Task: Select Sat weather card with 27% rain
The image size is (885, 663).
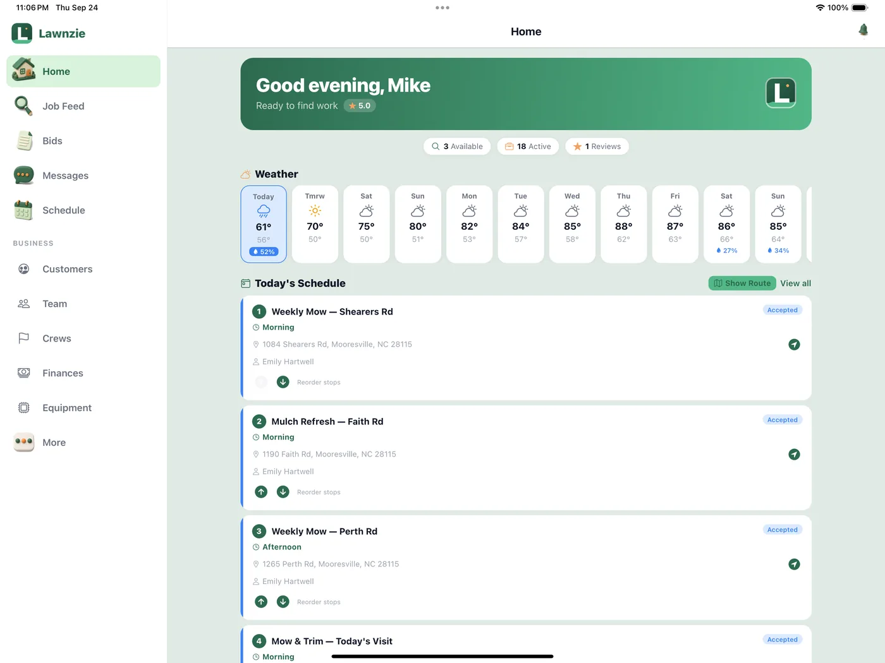Action: pyautogui.click(x=726, y=224)
